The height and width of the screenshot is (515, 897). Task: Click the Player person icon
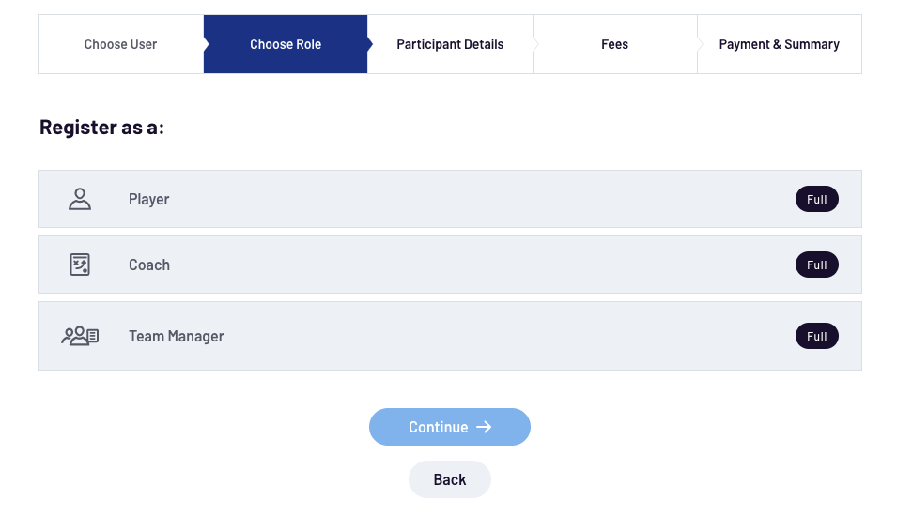[80, 199]
